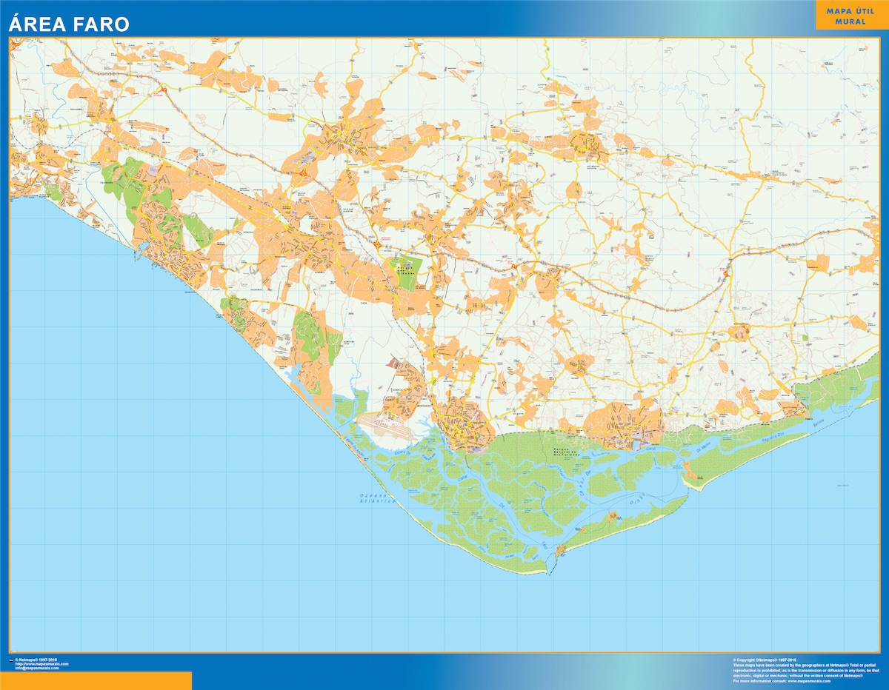The height and width of the screenshot is (690, 889).
Task: Click the Netmaps 1997-2016 copyright line at bottom left
Action: pyautogui.click(x=36, y=660)
